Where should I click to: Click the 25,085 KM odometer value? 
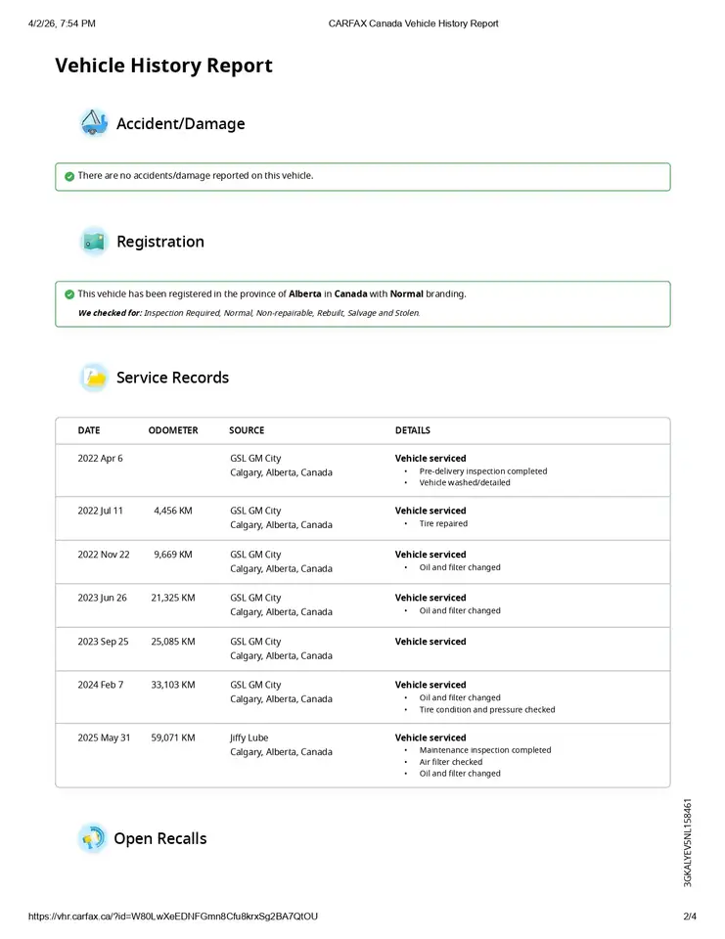173,642
